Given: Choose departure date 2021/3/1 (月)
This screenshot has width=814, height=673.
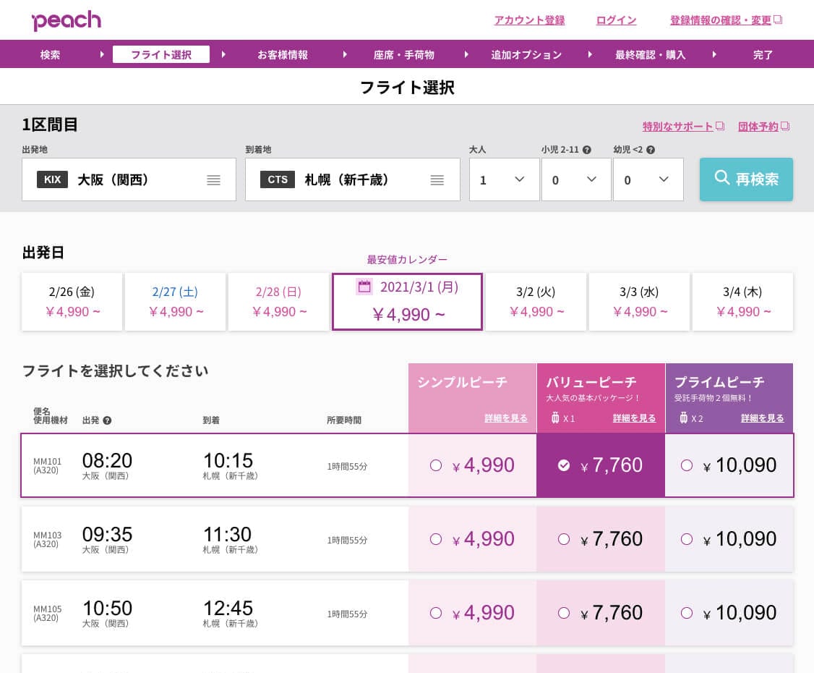Looking at the screenshot, I should 407,302.
